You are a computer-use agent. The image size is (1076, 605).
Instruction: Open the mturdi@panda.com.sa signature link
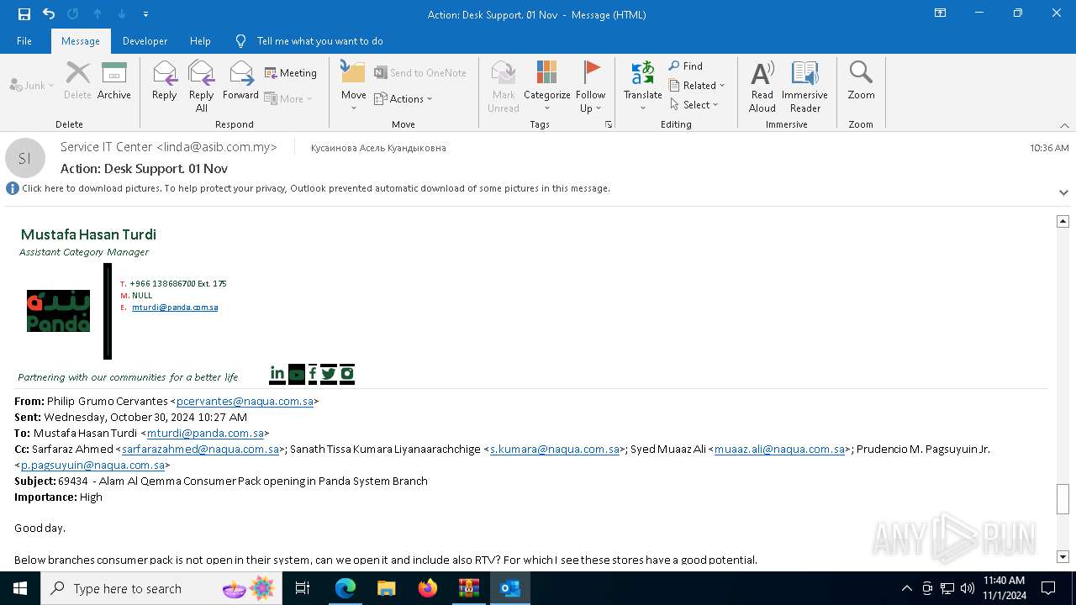[175, 308]
